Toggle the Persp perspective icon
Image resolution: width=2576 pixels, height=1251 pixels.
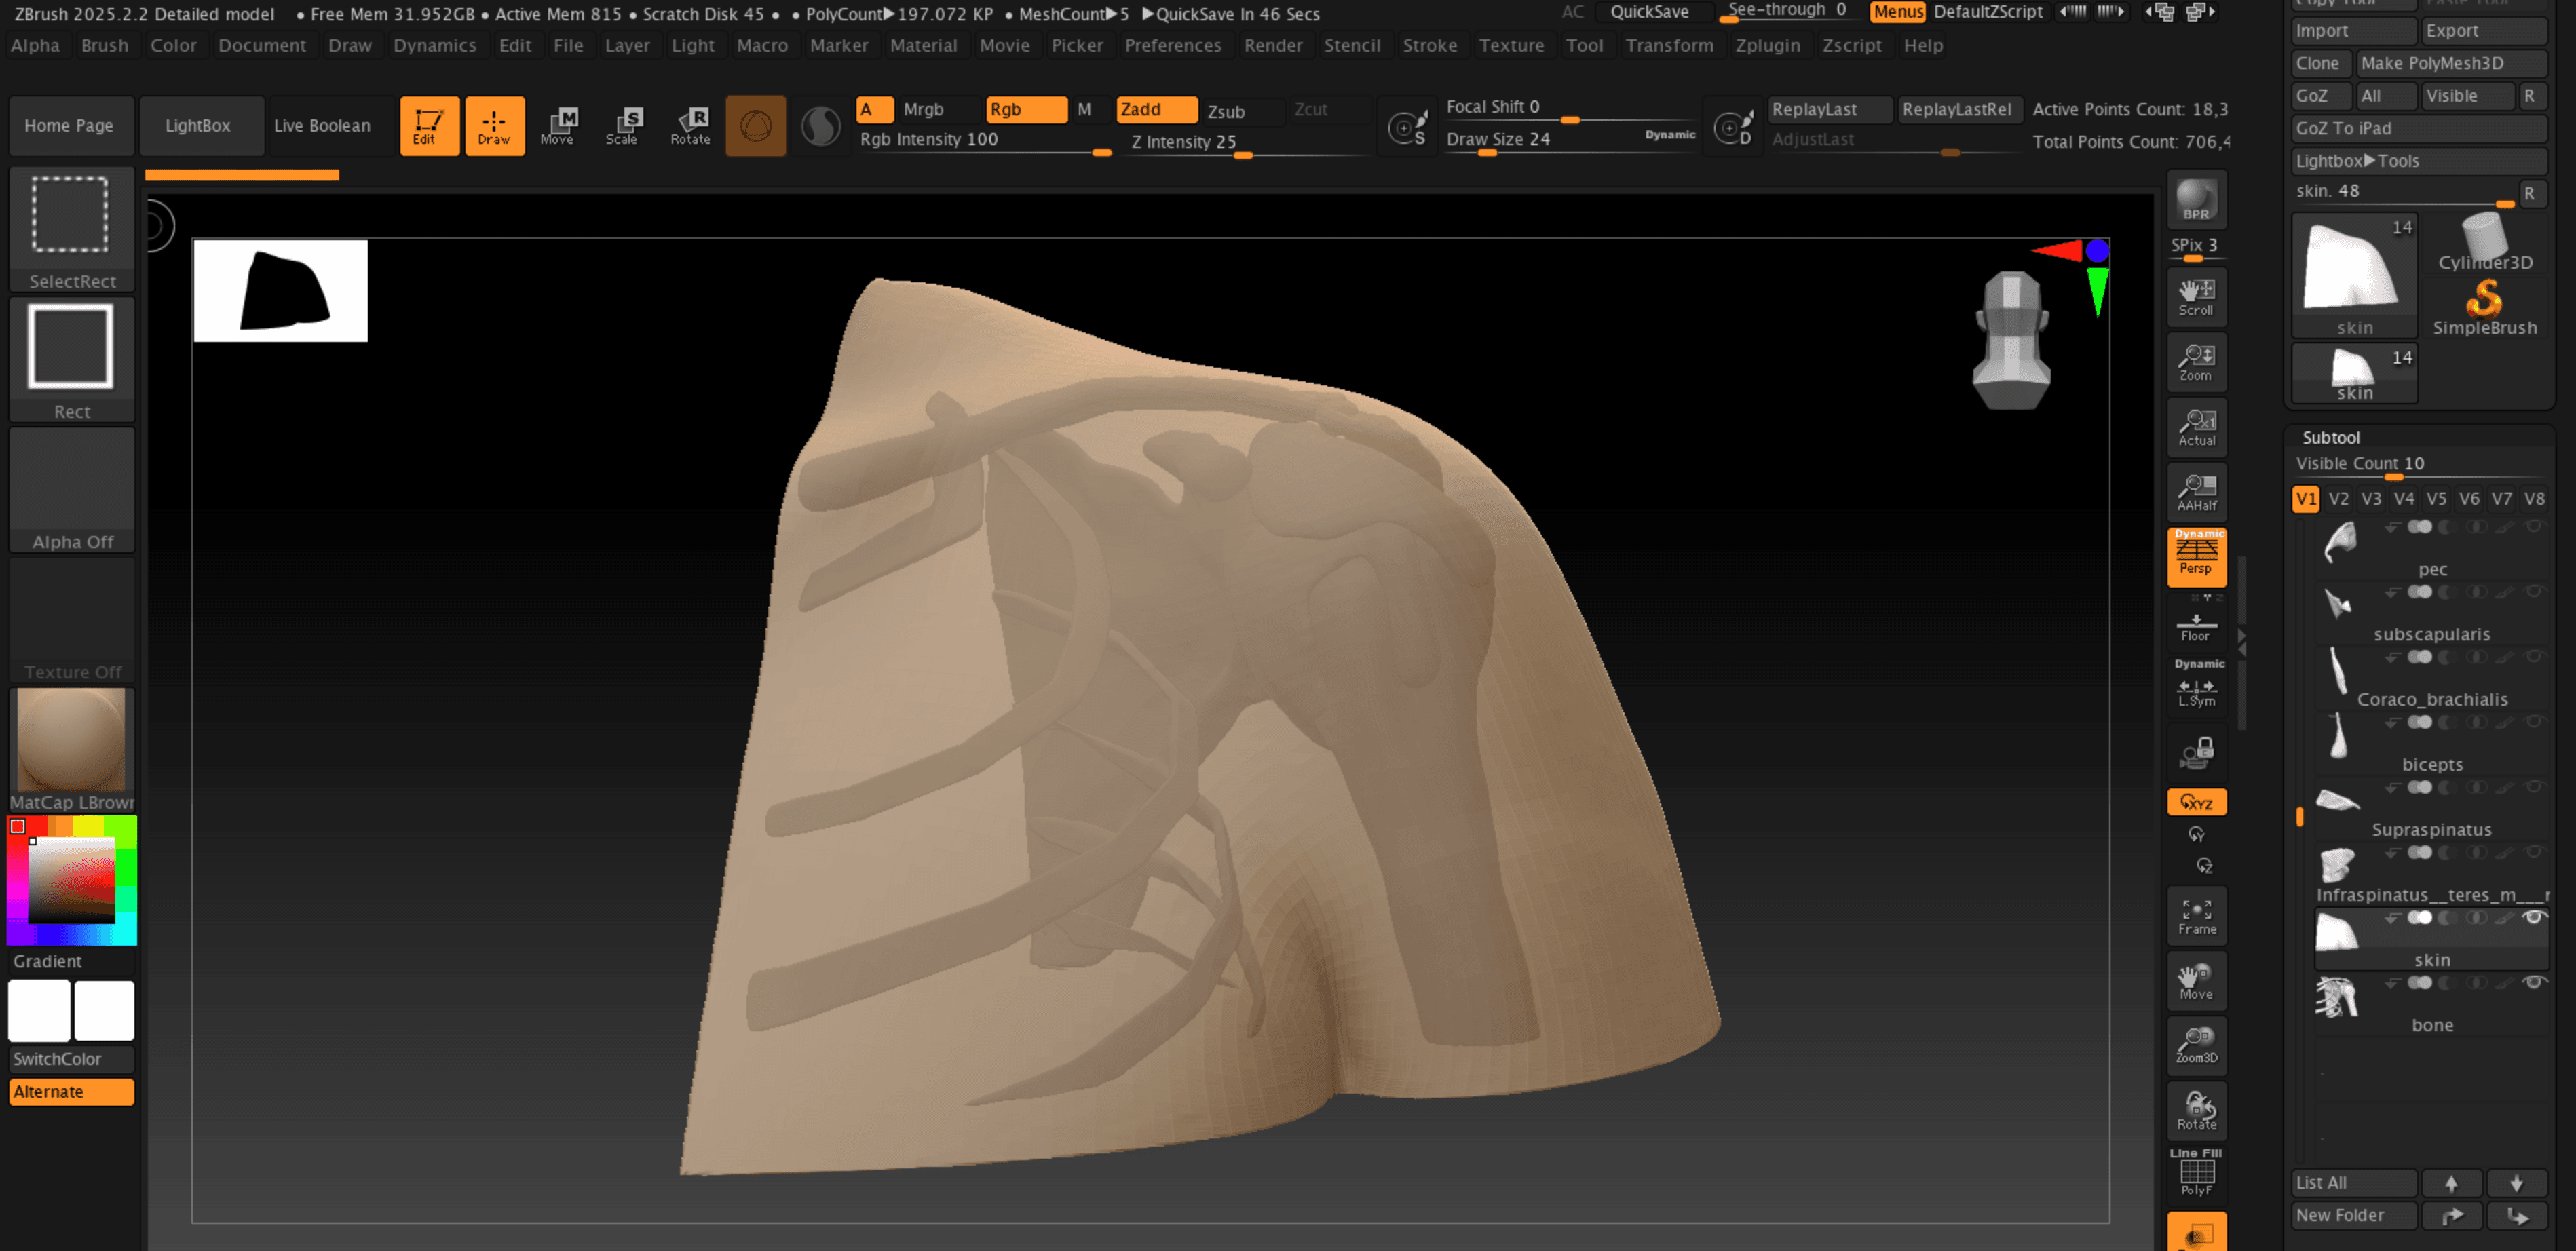2196,557
